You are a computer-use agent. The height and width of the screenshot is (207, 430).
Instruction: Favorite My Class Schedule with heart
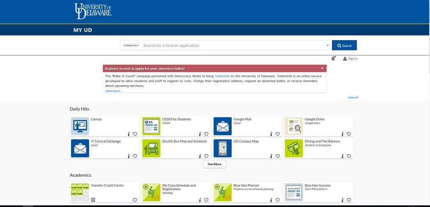click(206, 200)
